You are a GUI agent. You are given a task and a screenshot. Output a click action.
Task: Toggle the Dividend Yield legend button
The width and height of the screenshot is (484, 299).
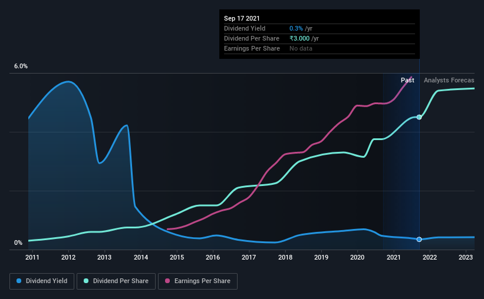(x=42, y=281)
